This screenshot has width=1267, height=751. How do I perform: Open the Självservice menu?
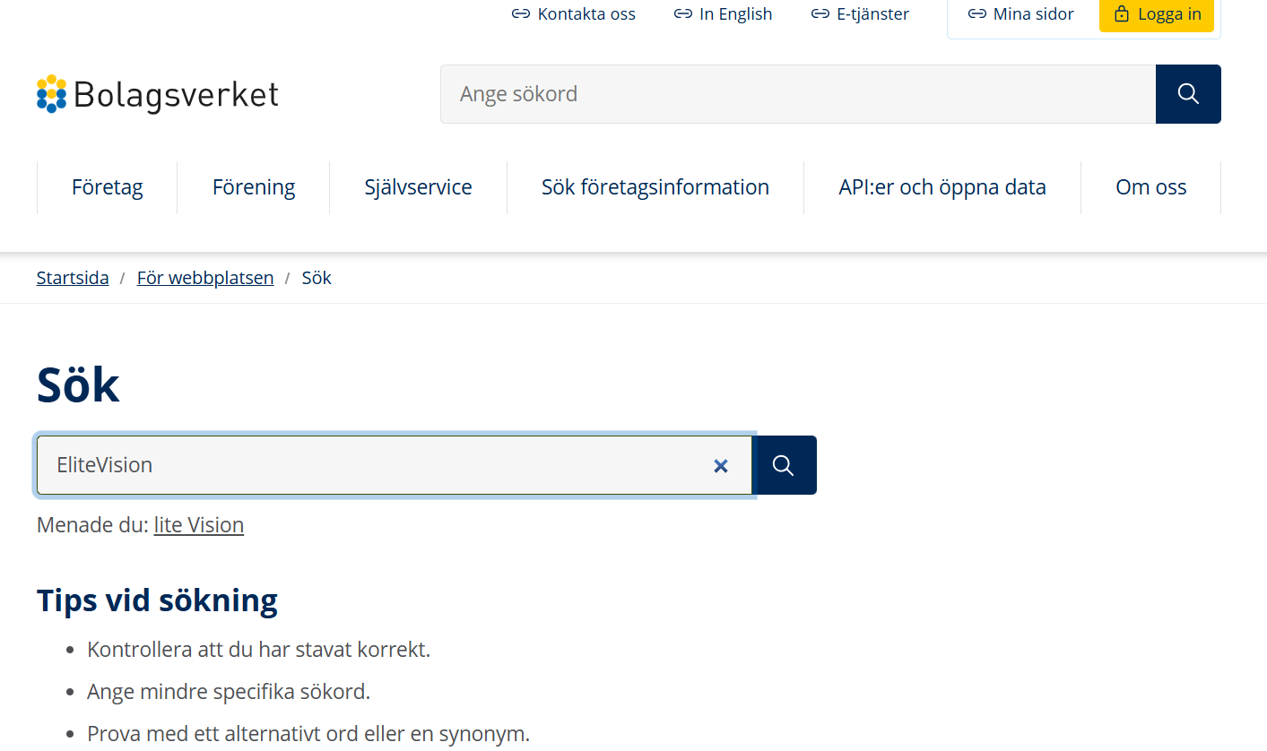(418, 187)
